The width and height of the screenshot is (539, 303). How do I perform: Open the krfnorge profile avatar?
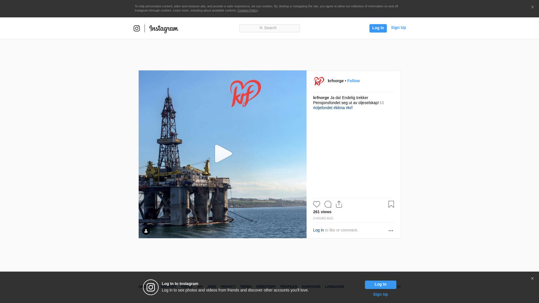(x=319, y=81)
